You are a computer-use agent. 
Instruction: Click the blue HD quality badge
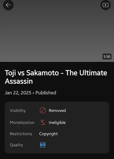point(43,145)
